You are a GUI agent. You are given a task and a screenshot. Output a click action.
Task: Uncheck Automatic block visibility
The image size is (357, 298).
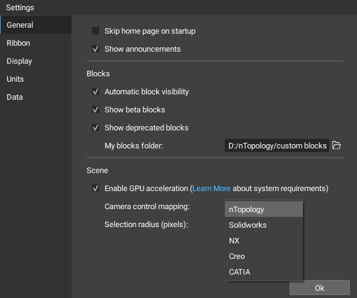point(96,91)
